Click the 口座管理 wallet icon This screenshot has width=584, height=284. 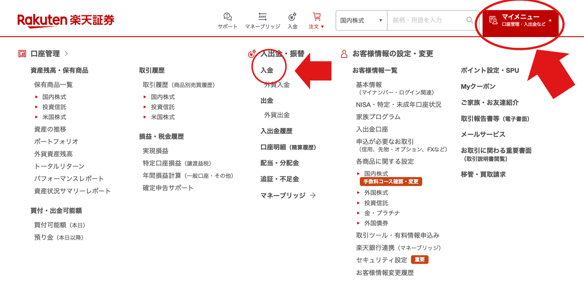(x=22, y=54)
